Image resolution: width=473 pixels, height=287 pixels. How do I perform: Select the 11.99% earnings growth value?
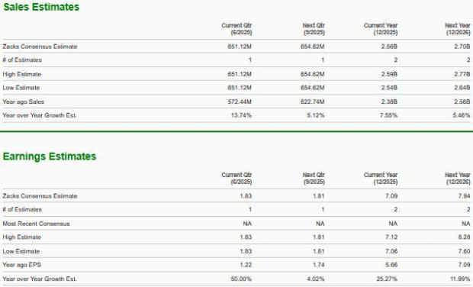coord(460,279)
